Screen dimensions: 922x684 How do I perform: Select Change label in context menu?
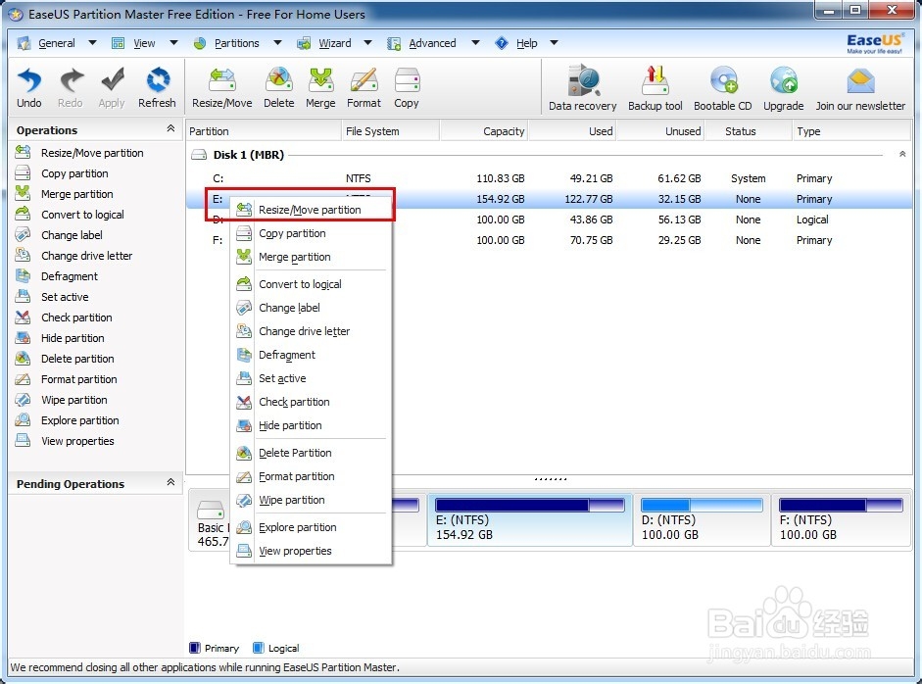pos(311,308)
